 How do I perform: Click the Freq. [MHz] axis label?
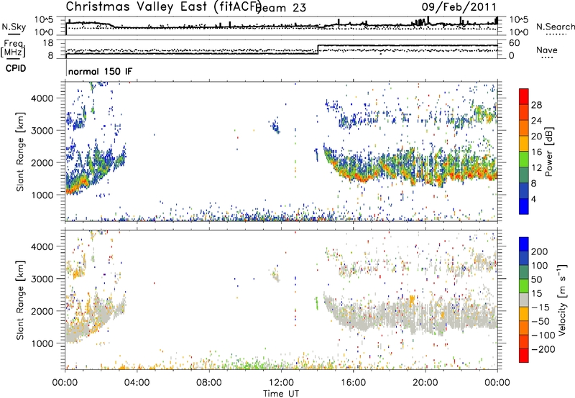point(13,48)
